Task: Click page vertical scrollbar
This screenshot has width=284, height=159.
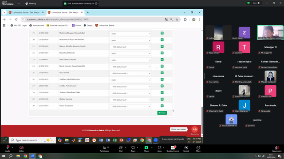Action: (202, 120)
